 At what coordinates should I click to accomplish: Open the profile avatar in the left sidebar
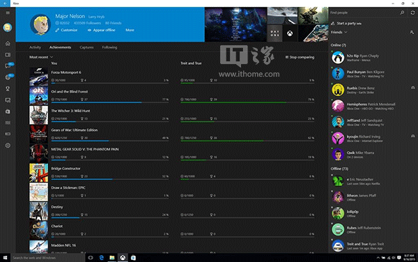pyautogui.click(x=8, y=27)
